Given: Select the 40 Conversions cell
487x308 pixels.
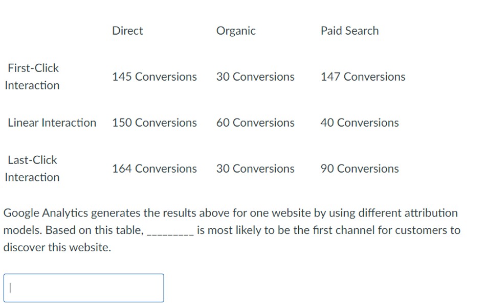Looking at the screenshot, I should (x=359, y=123).
